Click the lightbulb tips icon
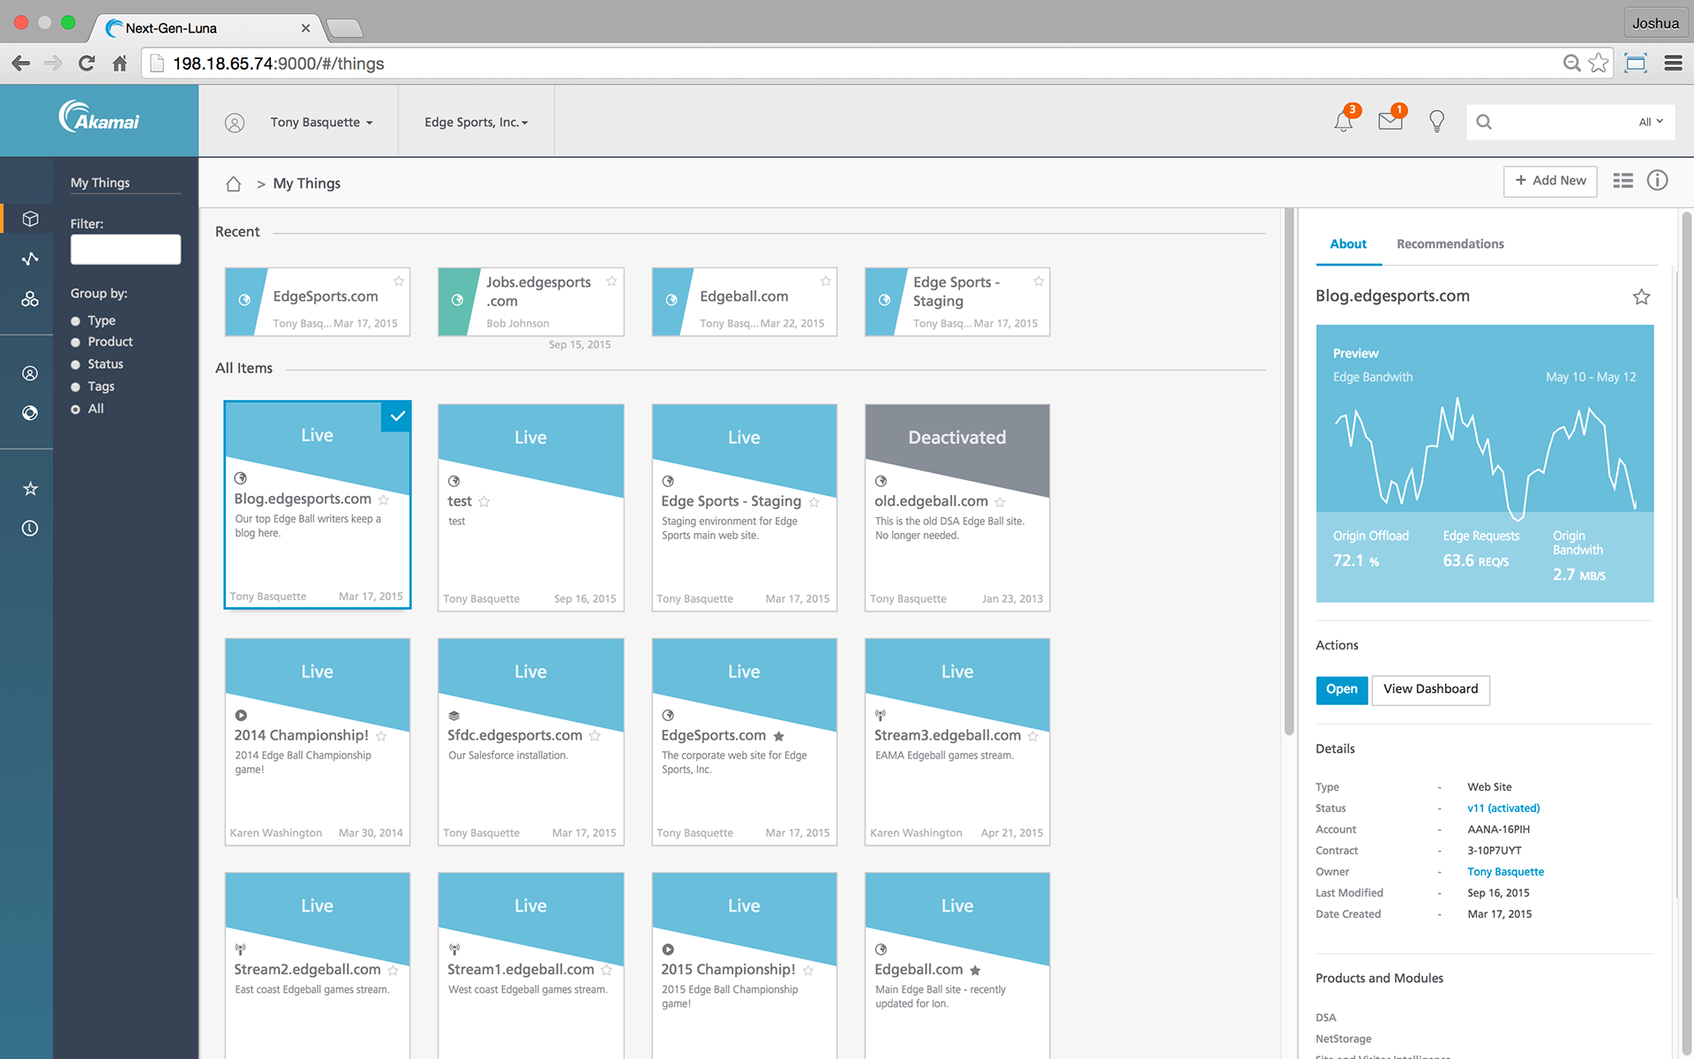Image resolution: width=1694 pixels, height=1059 pixels. pyautogui.click(x=1436, y=122)
